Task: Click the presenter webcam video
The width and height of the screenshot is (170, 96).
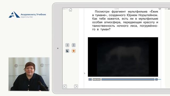Action: tap(29, 74)
